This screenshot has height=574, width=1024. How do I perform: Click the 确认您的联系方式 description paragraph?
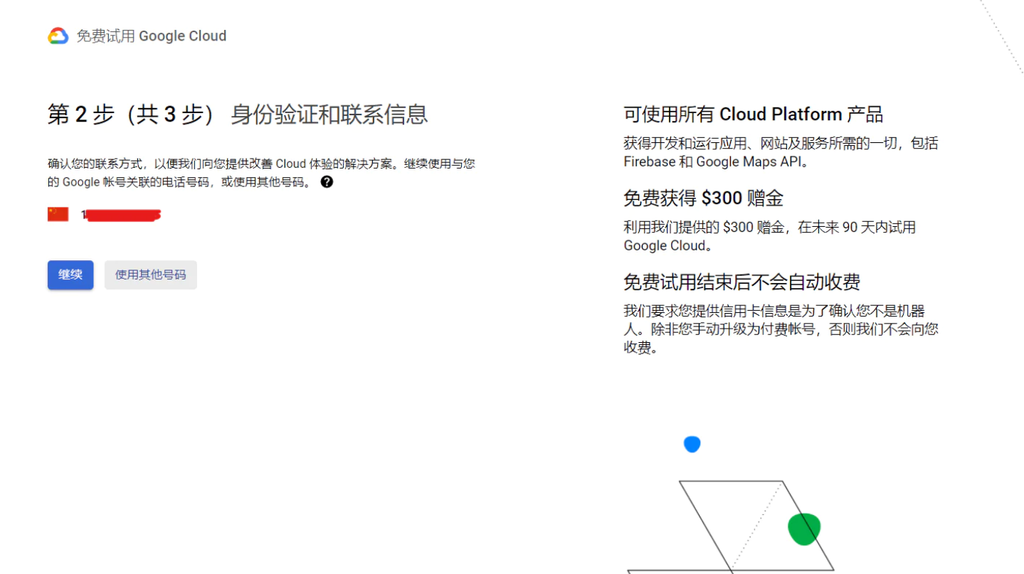[260, 173]
